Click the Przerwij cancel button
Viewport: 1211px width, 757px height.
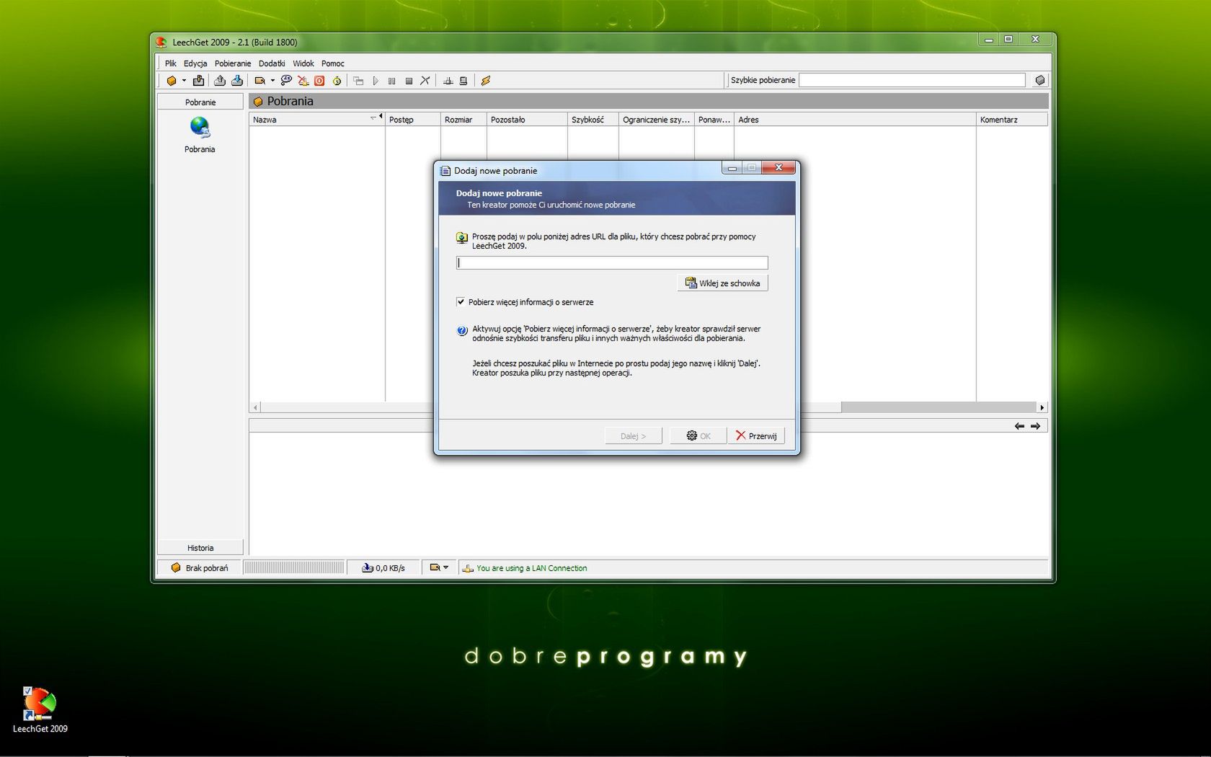(x=756, y=436)
